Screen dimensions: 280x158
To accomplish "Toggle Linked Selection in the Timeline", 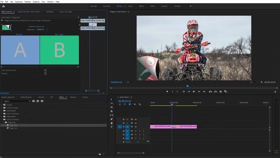I will [x=130, y=104].
